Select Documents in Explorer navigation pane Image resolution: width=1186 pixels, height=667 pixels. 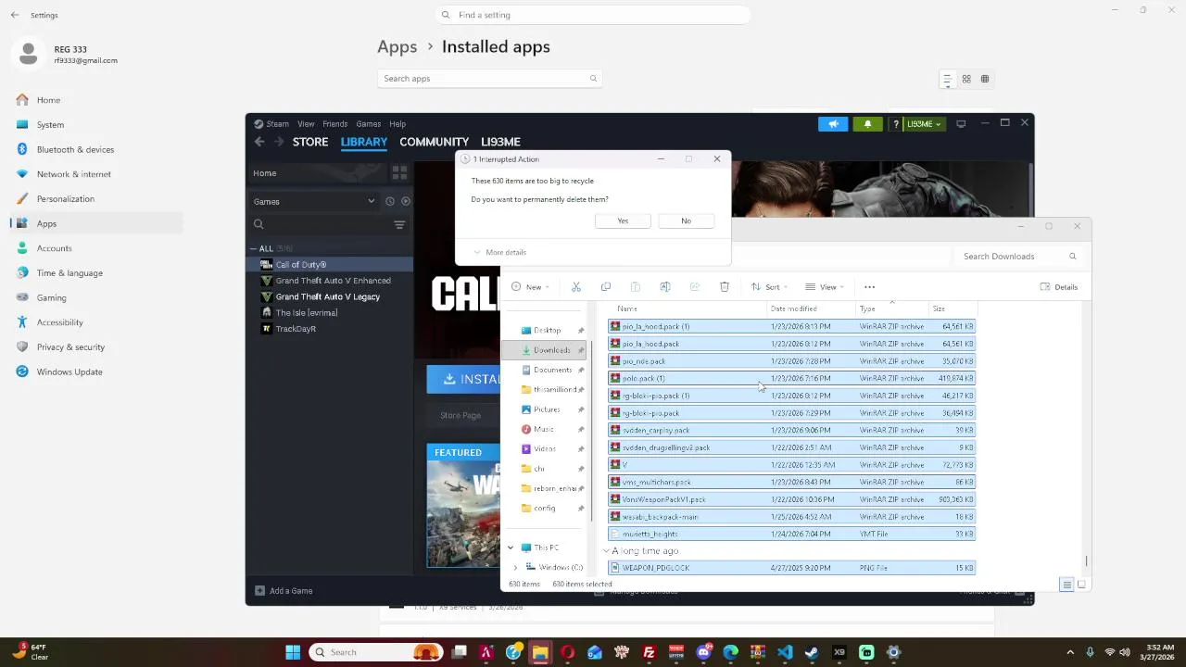[547, 370]
